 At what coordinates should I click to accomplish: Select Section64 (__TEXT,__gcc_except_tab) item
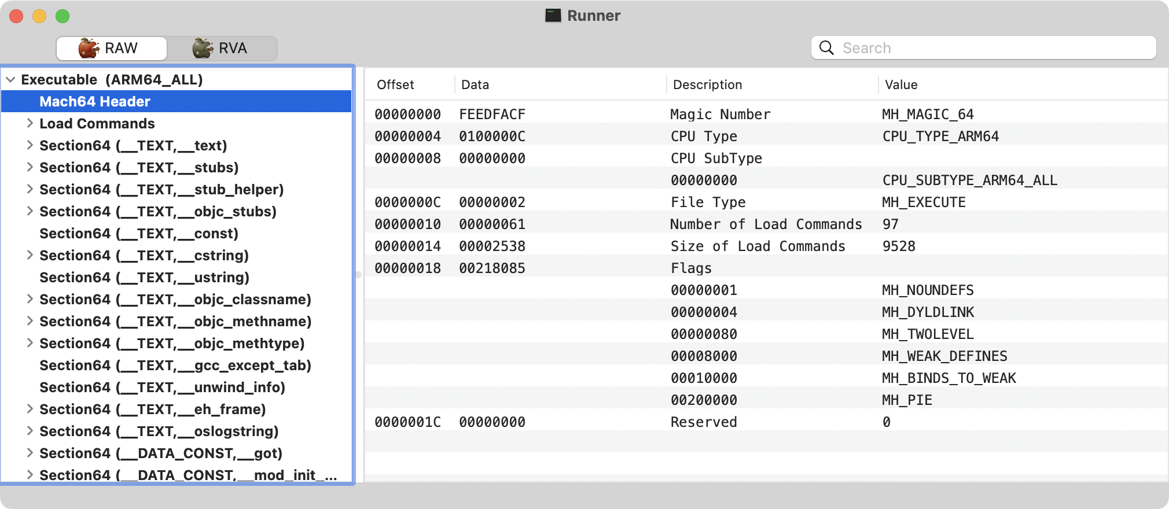click(x=175, y=366)
